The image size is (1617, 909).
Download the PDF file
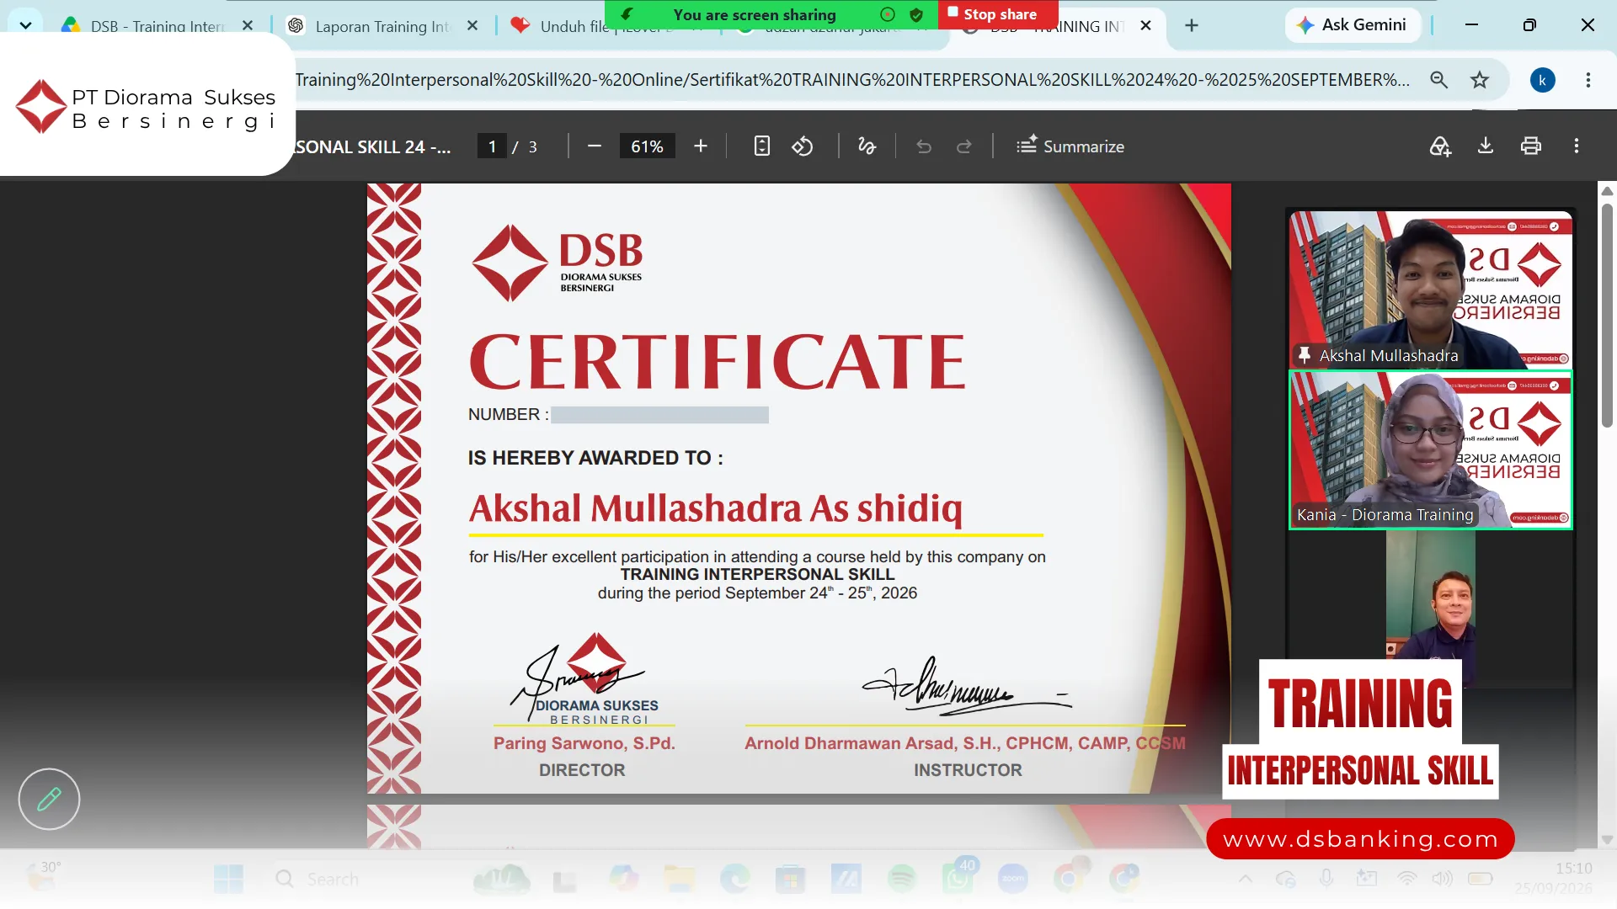point(1486,146)
